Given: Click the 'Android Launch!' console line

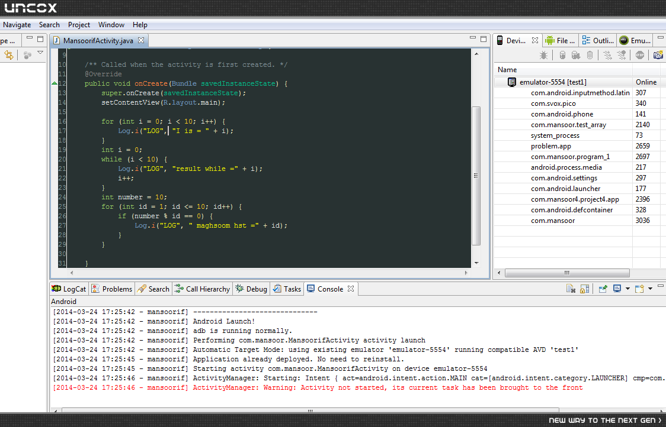Looking at the screenshot, I should [153, 321].
